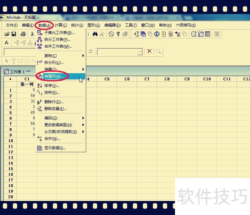Click the Open folder toolbar icon
Image resolution: width=250 pixels, height=215 pixels.
[7, 34]
